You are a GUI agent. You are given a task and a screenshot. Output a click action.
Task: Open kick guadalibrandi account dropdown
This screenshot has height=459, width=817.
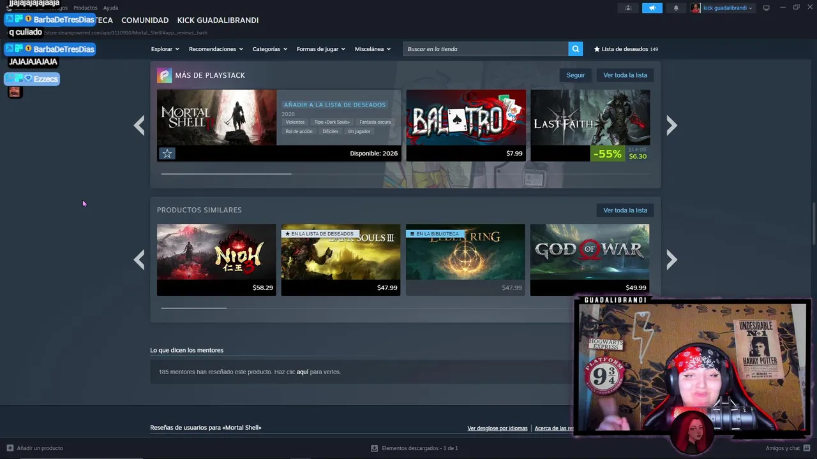click(727, 8)
